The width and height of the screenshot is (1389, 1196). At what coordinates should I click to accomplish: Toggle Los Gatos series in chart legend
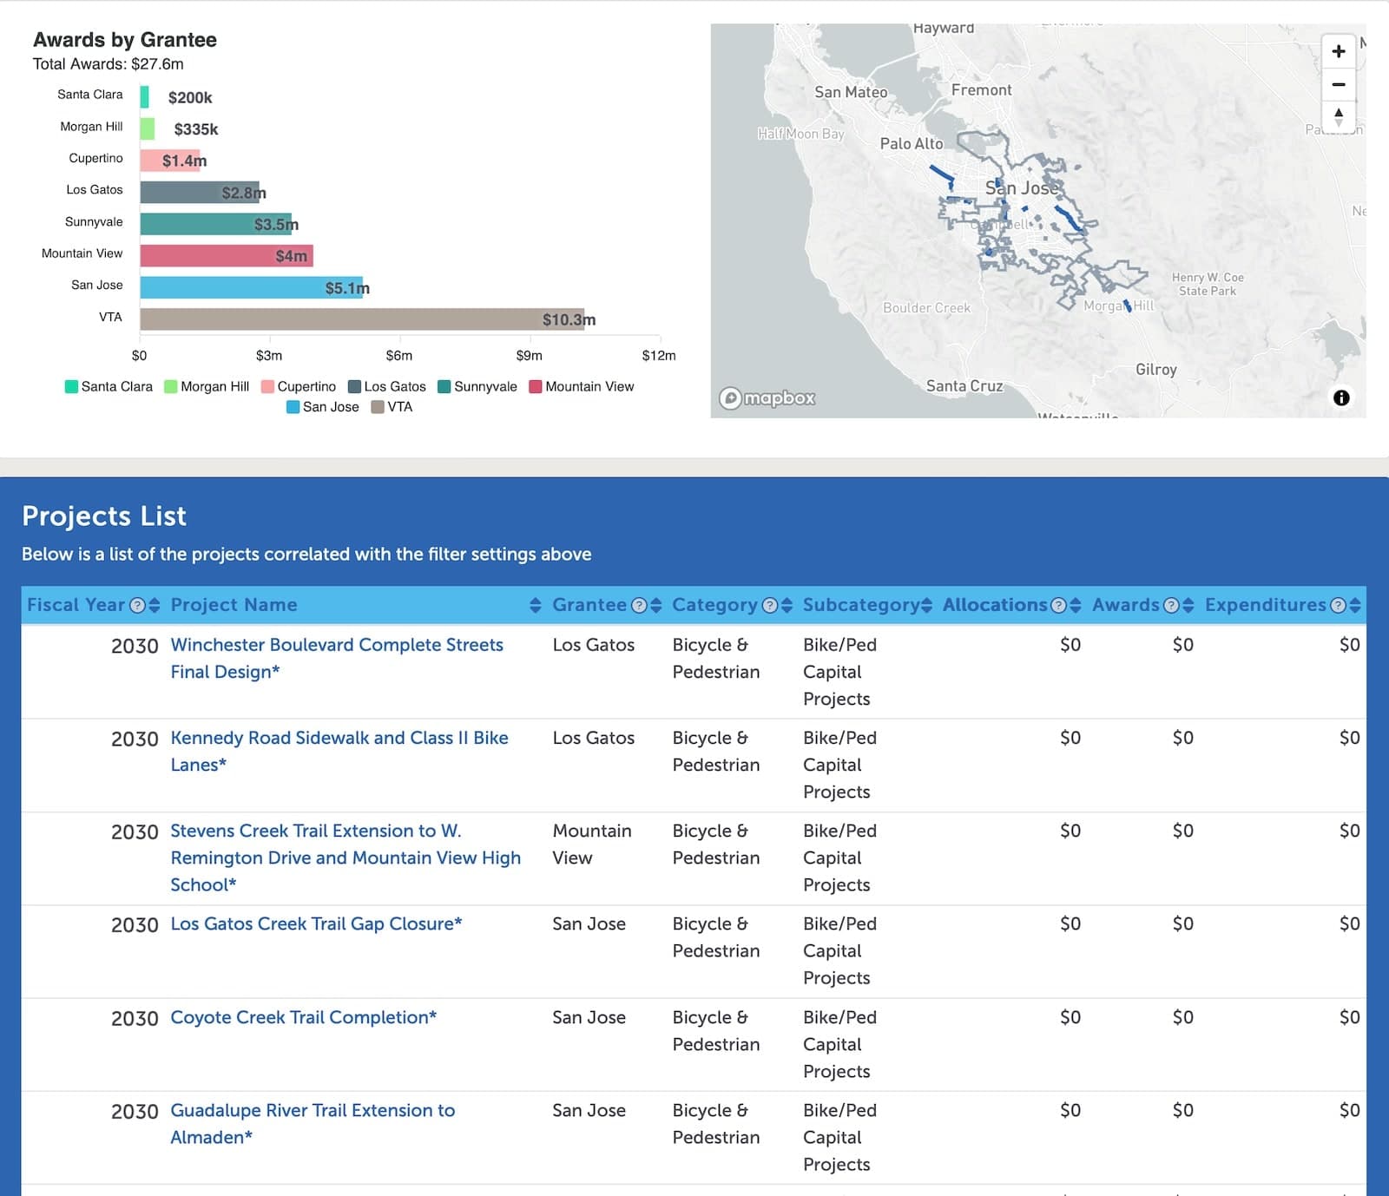click(387, 386)
